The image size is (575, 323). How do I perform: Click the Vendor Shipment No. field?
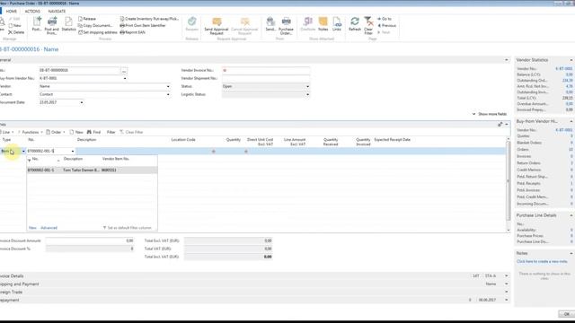pos(266,78)
